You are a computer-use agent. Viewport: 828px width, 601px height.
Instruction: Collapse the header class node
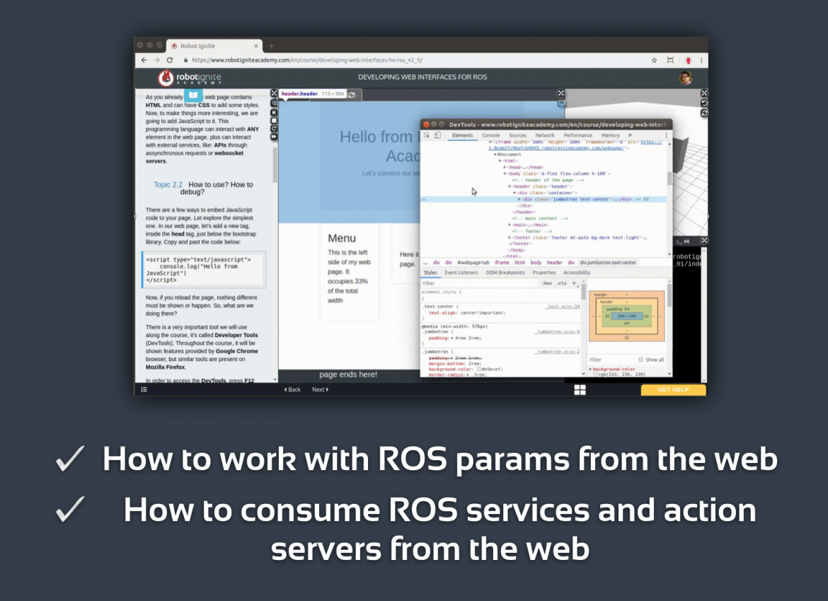510,186
